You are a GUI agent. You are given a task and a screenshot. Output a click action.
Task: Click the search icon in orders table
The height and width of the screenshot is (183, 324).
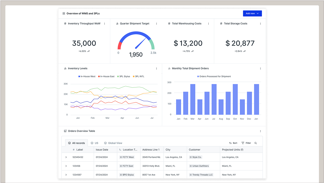pyautogui.click(x=255, y=143)
